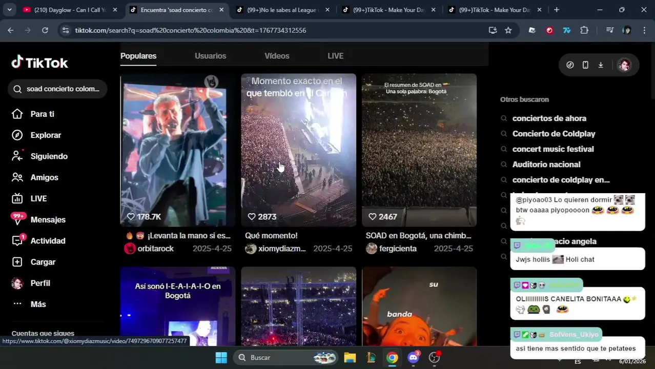The width and height of the screenshot is (655, 369).
Task: Click the red circular extension icon
Action: [x=549, y=30]
